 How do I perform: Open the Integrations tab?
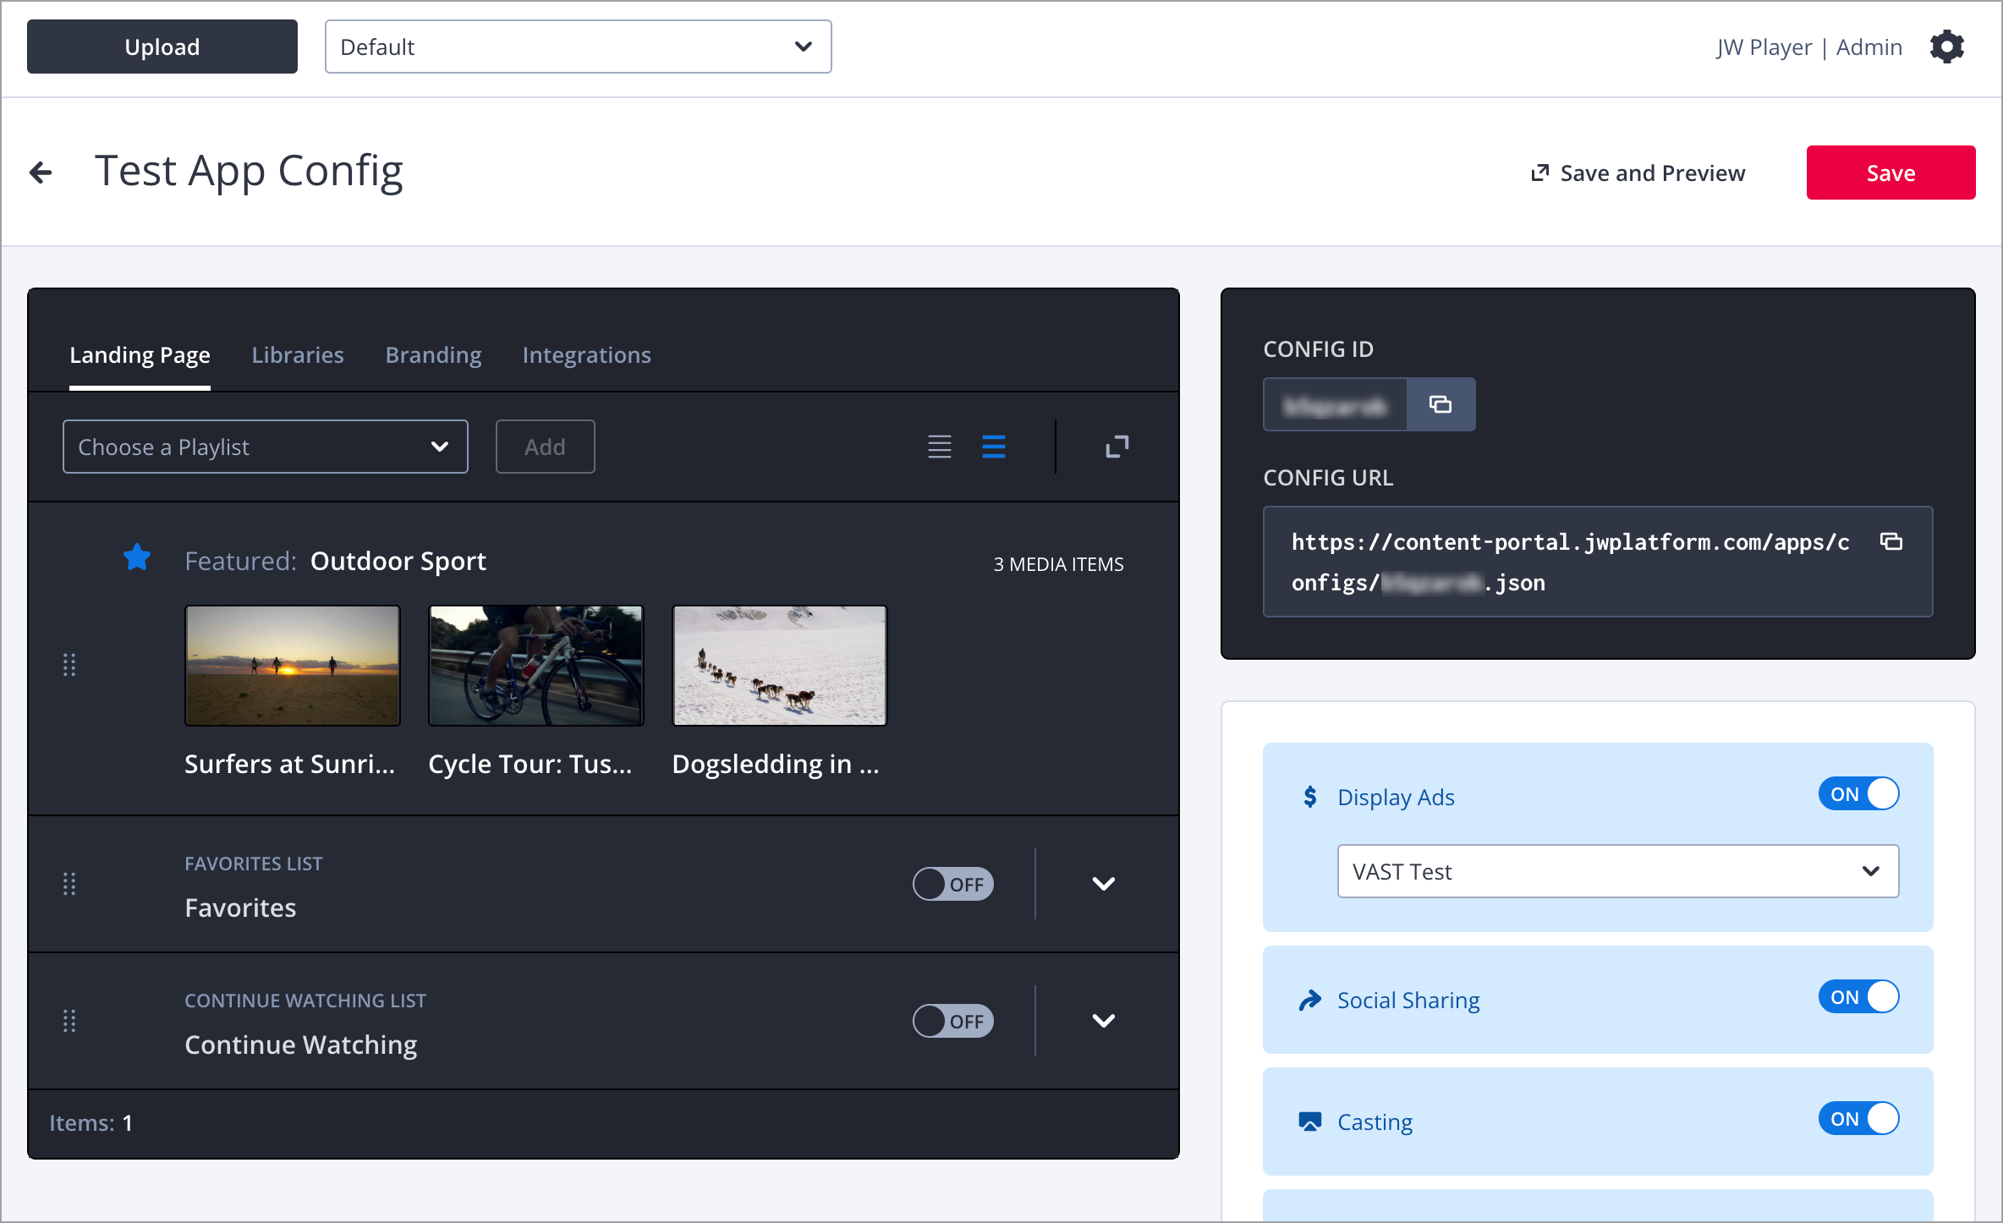[x=586, y=355]
